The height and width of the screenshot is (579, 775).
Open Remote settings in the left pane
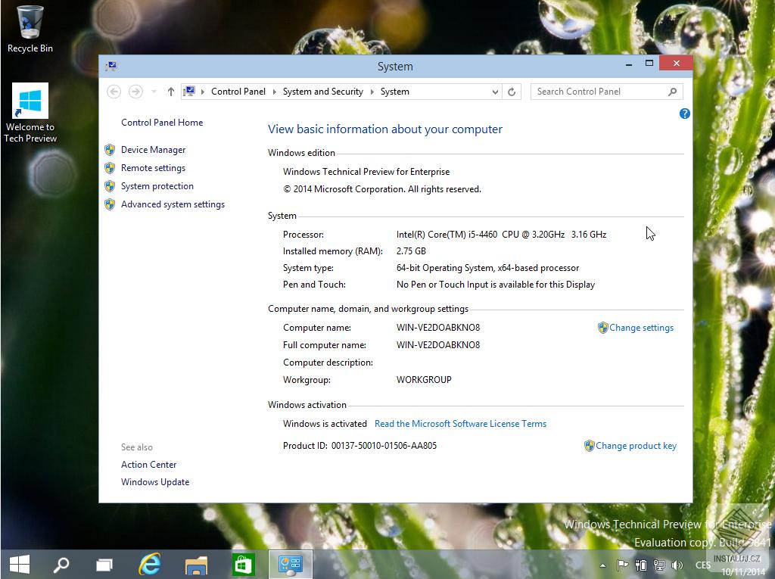tap(153, 167)
